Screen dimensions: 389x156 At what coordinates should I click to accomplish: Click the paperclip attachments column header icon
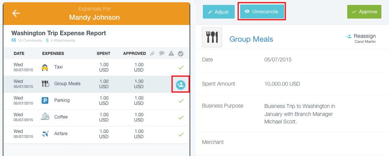pos(152,53)
